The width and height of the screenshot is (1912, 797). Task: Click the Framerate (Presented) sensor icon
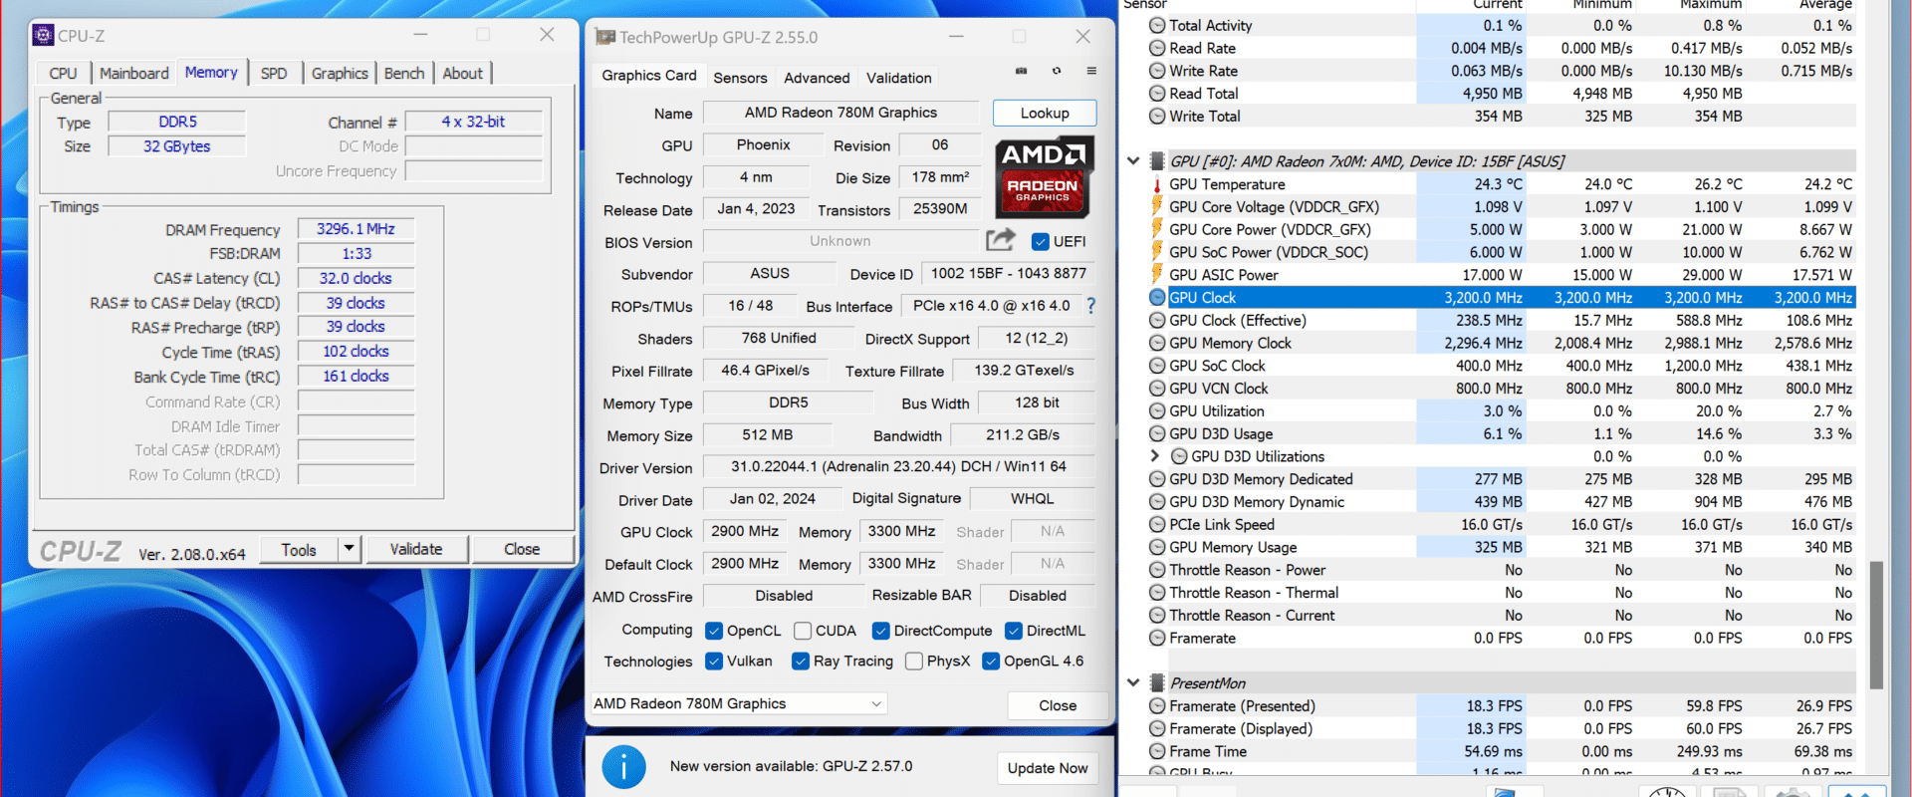tap(1157, 705)
